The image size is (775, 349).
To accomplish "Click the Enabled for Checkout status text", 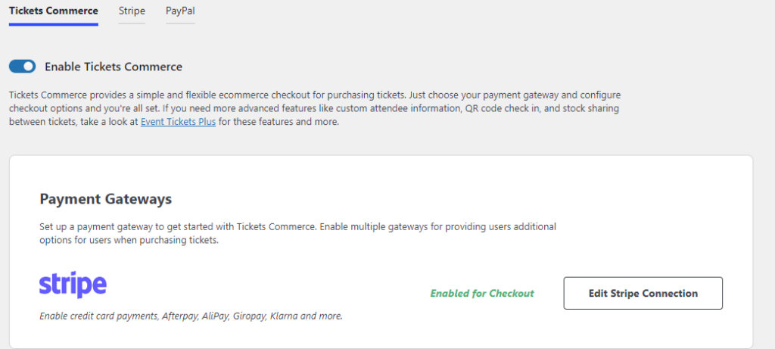I will [482, 294].
